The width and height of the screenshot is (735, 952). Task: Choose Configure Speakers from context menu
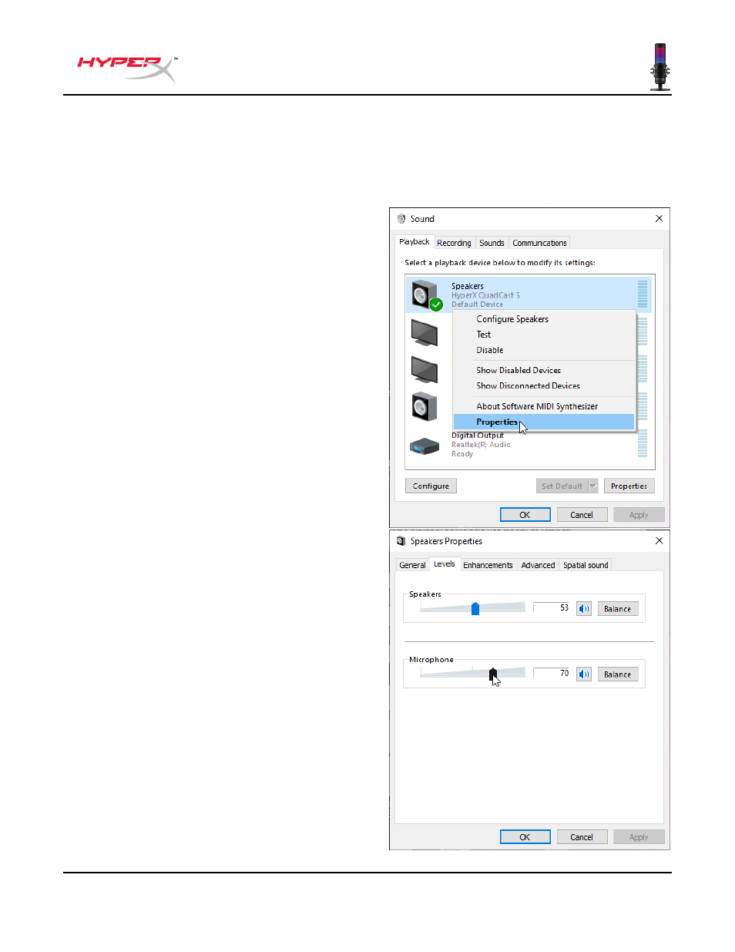[543, 319]
